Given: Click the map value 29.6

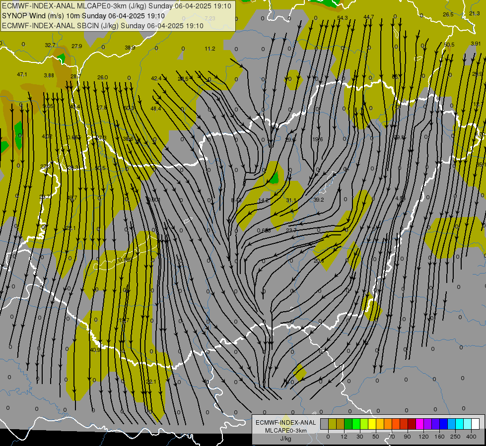Looking at the screenshot, I should tap(290, 140).
